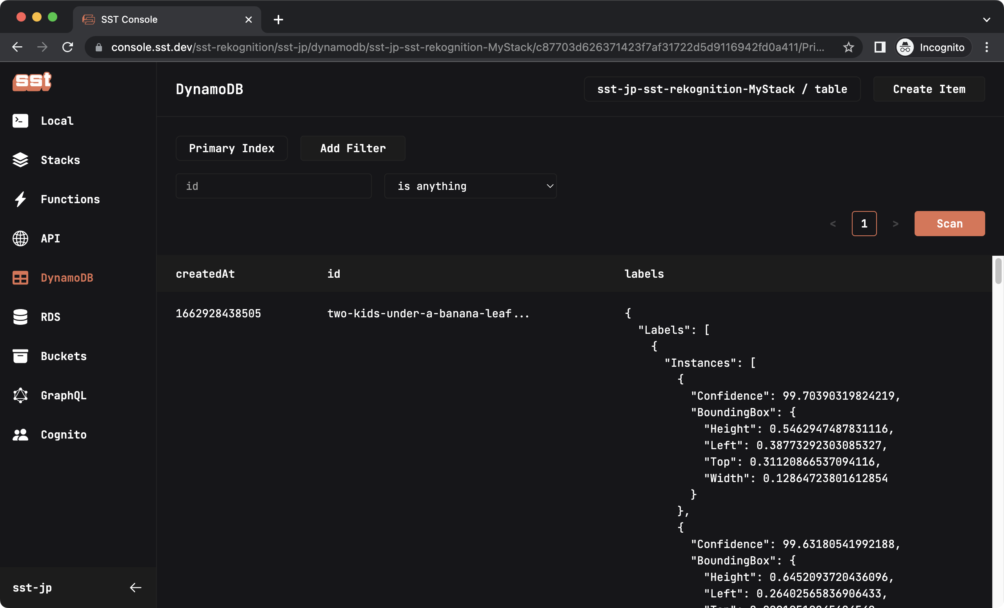Go to Local menu item
Image resolution: width=1004 pixels, height=608 pixels.
(57, 121)
